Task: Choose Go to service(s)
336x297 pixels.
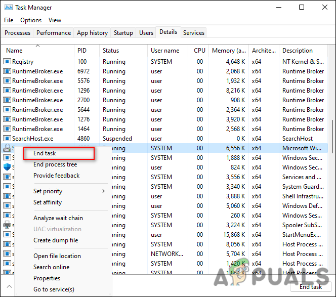Action: (54, 289)
